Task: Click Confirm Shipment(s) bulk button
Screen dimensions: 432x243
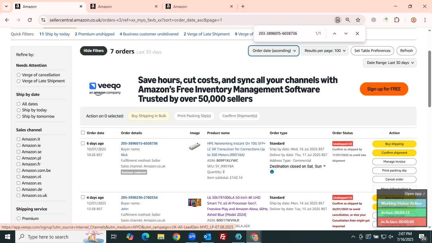Action: click(240, 116)
